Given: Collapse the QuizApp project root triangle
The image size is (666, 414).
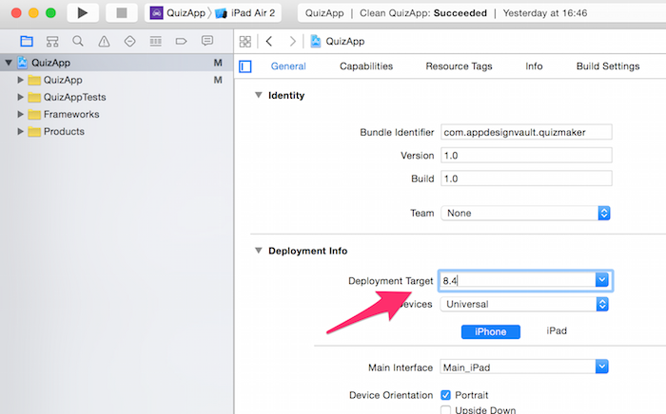Looking at the screenshot, I should pyautogui.click(x=9, y=63).
